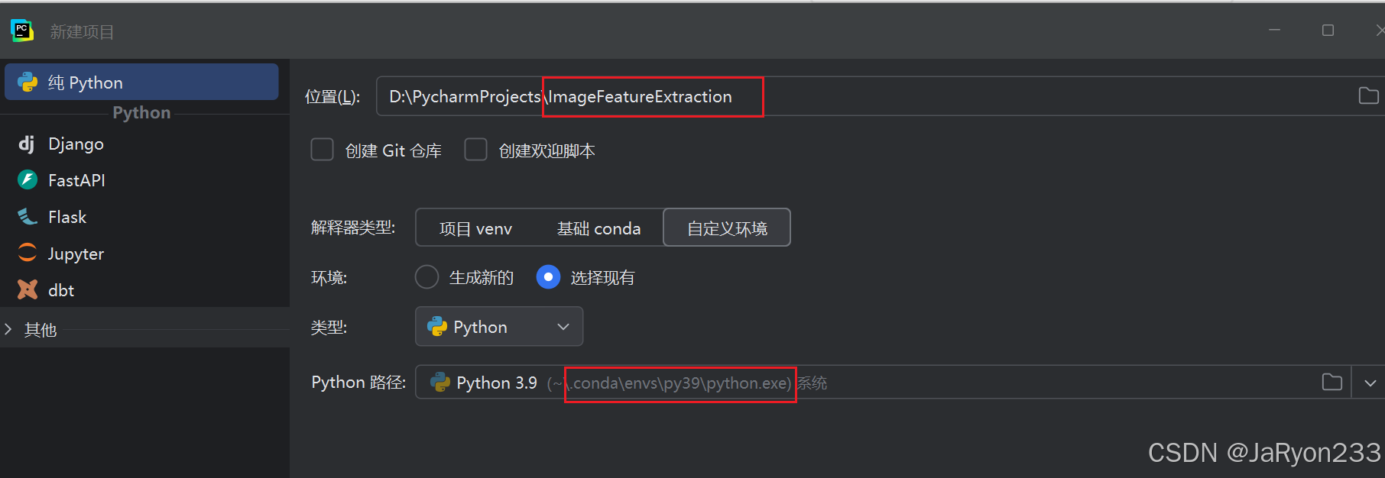Click Python icon in 类型 dropdown

click(x=437, y=327)
